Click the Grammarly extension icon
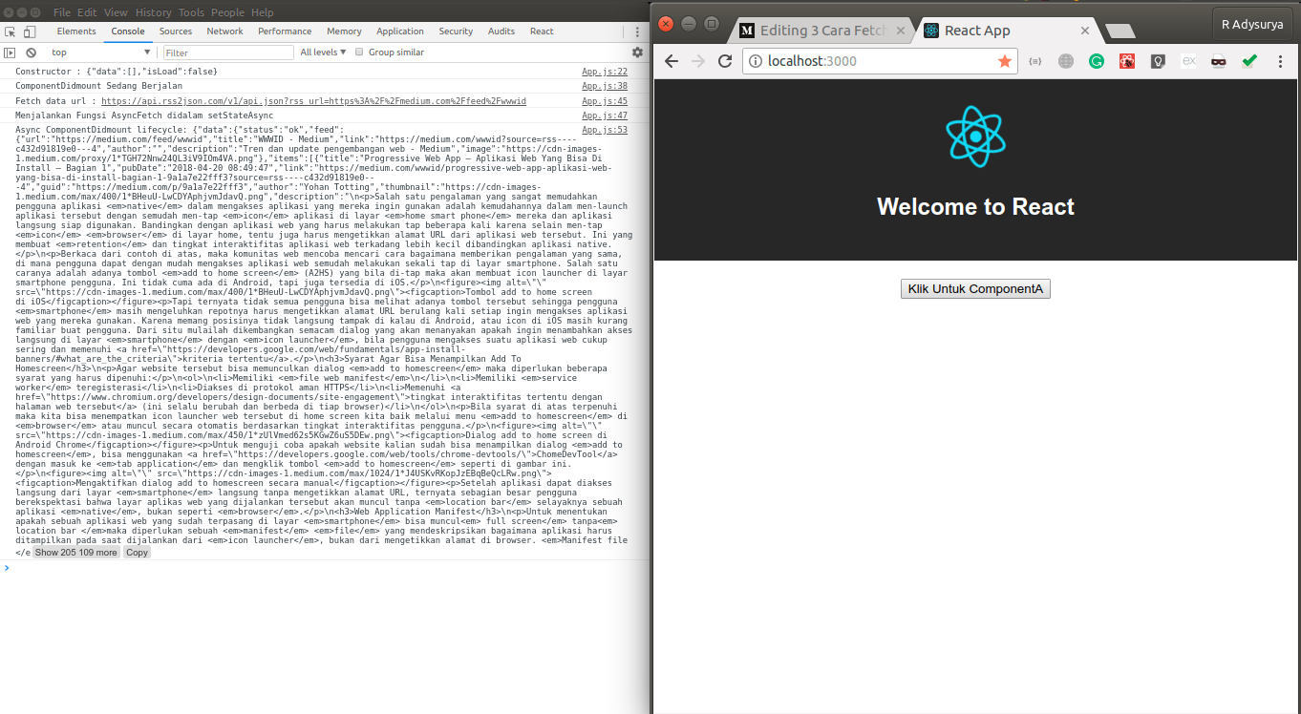Screen dimensions: 1301x714 pyautogui.click(x=1096, y=60)
